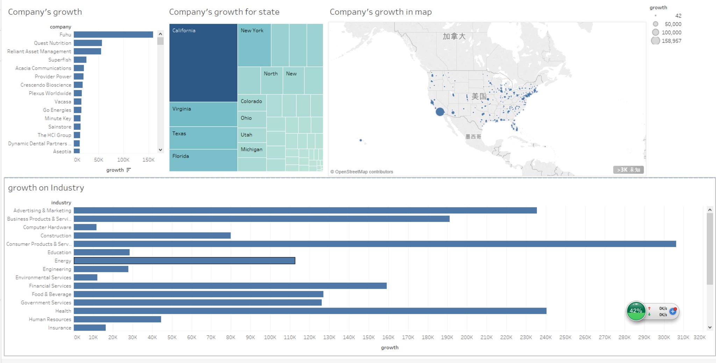Select the Texas tile in treemap
716x363 pixels.
pos(203,138)
